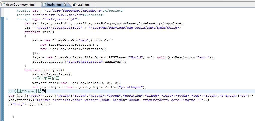Click 'new SuperMap.Control.Navigation()' line
Screen dimensions: 255x121
[73, 49]
